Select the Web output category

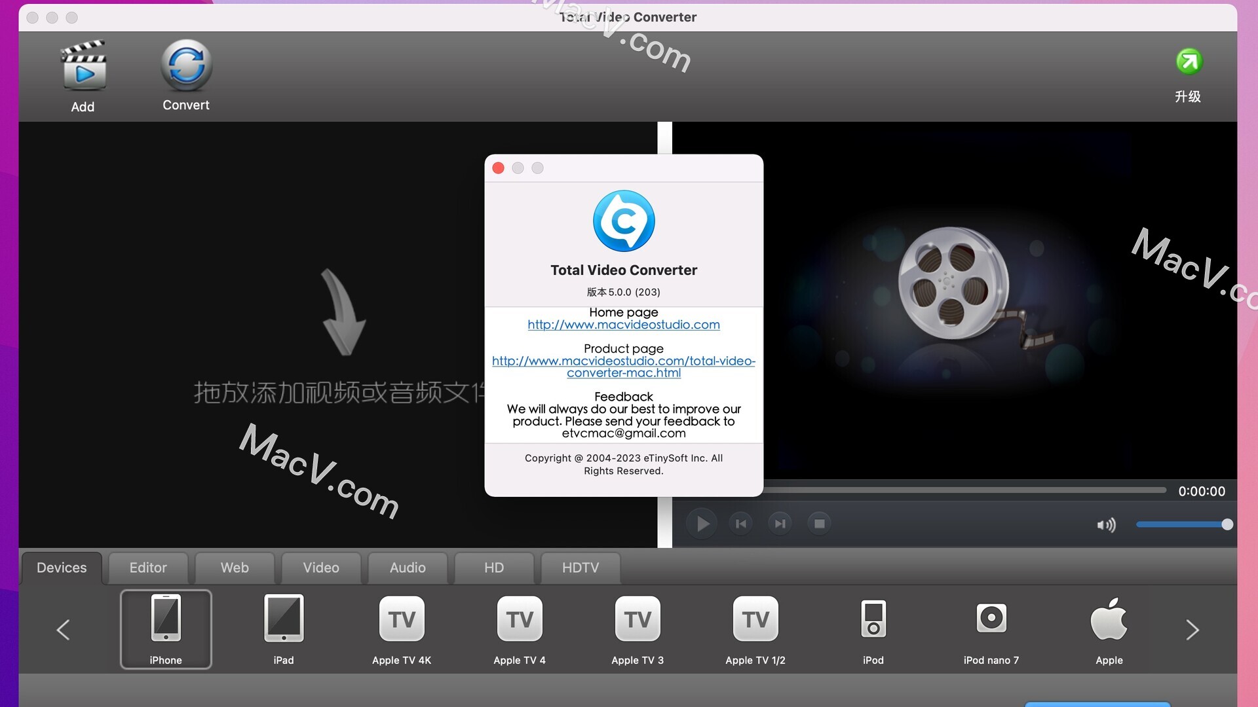point(234,567)
